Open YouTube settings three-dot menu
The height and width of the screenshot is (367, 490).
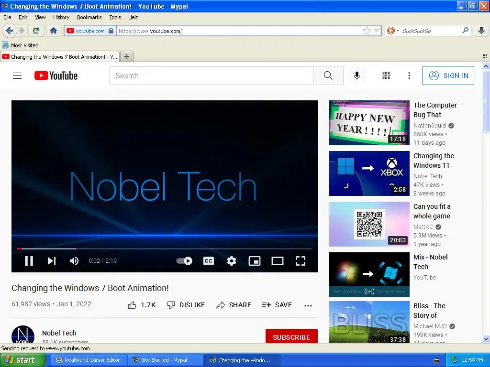point(409,76)
